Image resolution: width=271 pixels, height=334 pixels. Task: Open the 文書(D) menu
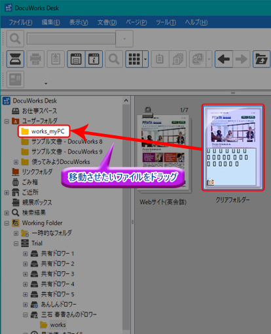click(107, 22)
